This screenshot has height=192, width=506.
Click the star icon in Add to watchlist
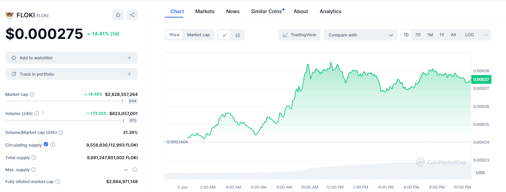[x=14, y=58]
